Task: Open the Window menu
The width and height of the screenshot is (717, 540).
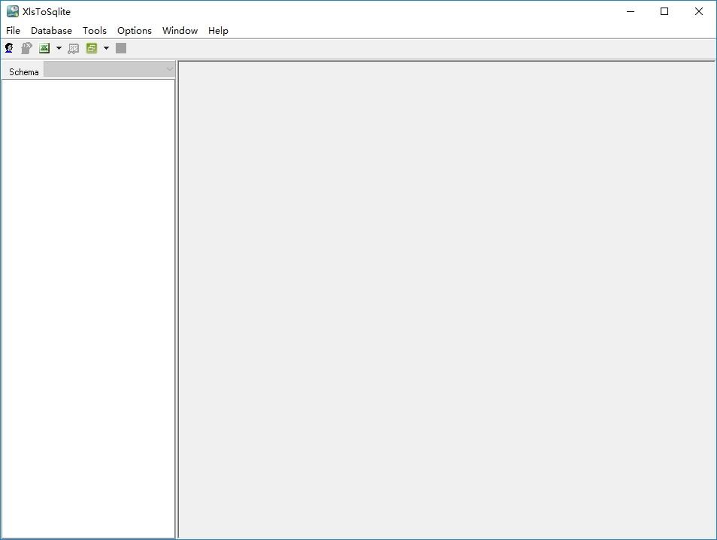Action: tap(180, 31)
